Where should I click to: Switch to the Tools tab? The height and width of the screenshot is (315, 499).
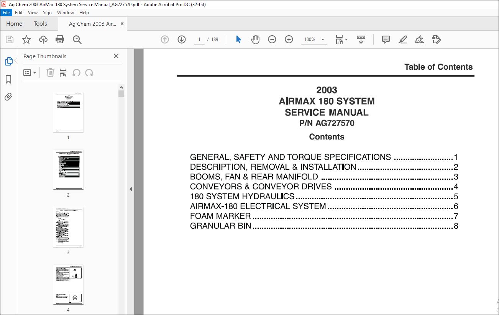pyautogui.click(x=40, y=24)
